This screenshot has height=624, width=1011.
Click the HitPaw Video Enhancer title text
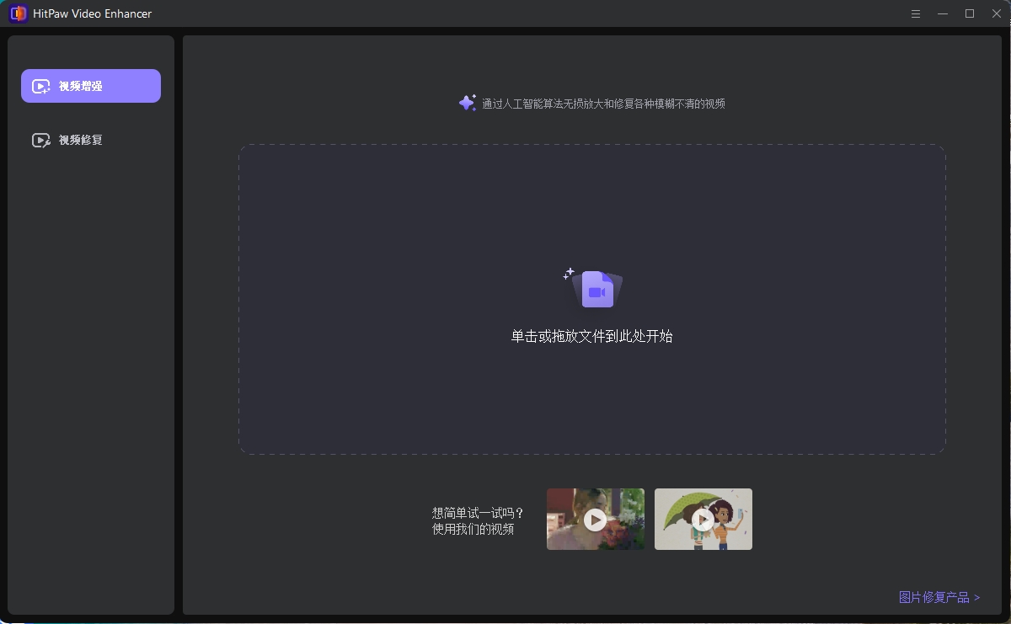(x=93, y=14)
